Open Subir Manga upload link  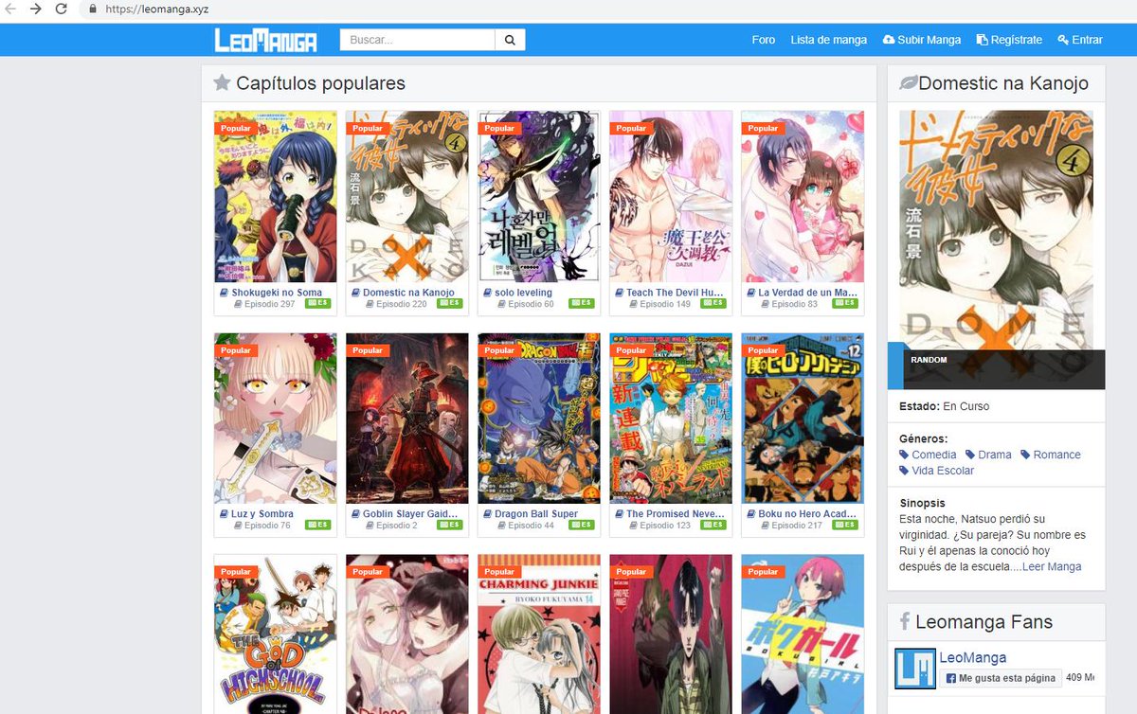[x=922, y=40]
